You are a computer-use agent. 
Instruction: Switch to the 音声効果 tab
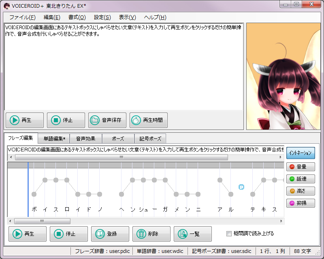pyautogui.click(x=86, y=138)
